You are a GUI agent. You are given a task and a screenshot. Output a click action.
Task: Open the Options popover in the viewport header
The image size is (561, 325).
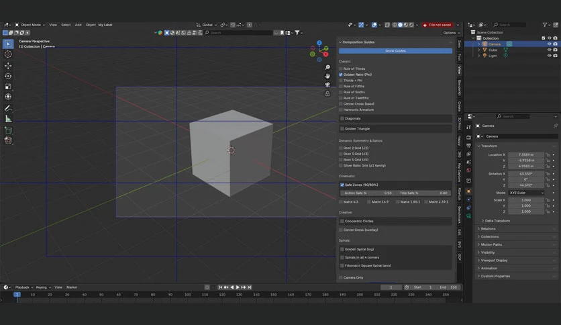[451, 33]
